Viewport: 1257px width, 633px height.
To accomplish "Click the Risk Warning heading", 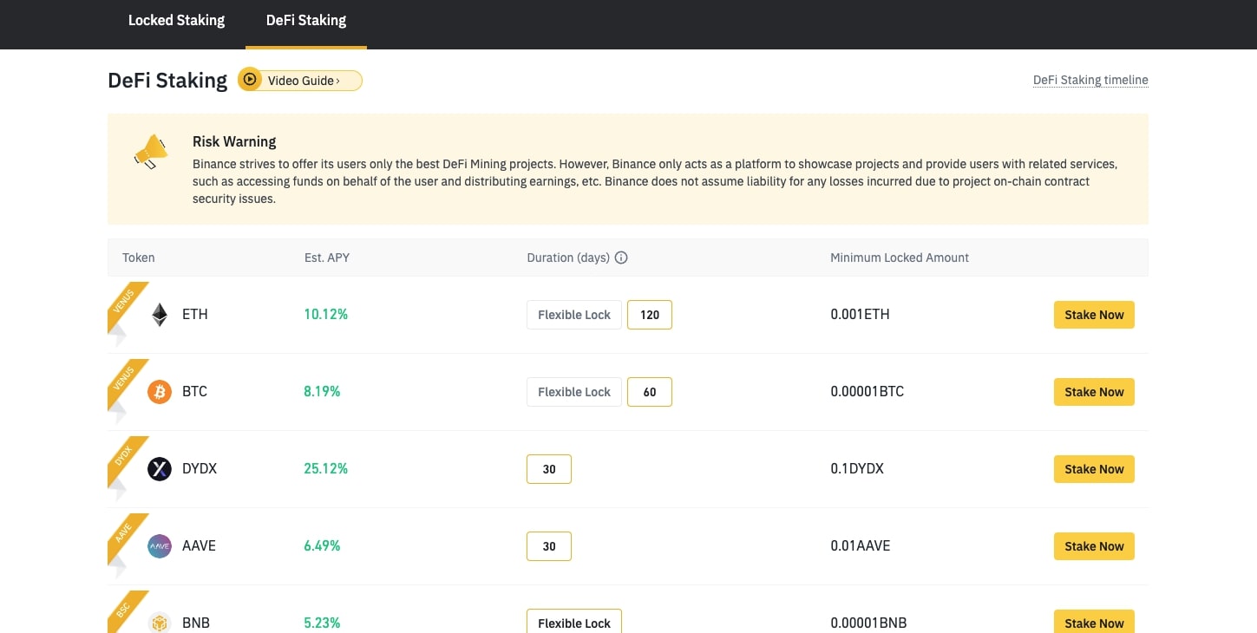I will tap(234, 141).
